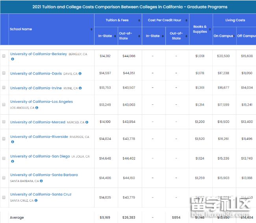The width and height of the screenshot is (256, 223).
Task: Check the UC Los Angeles row checkbox
Action: (x=4, y=104)
